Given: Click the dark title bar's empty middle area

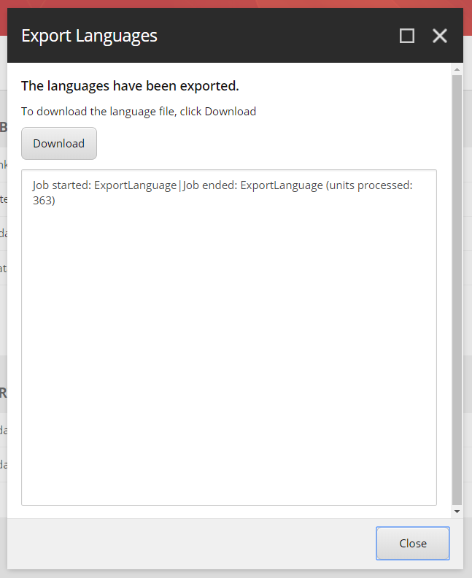Looking at the screenshot, I should point(277,36).
